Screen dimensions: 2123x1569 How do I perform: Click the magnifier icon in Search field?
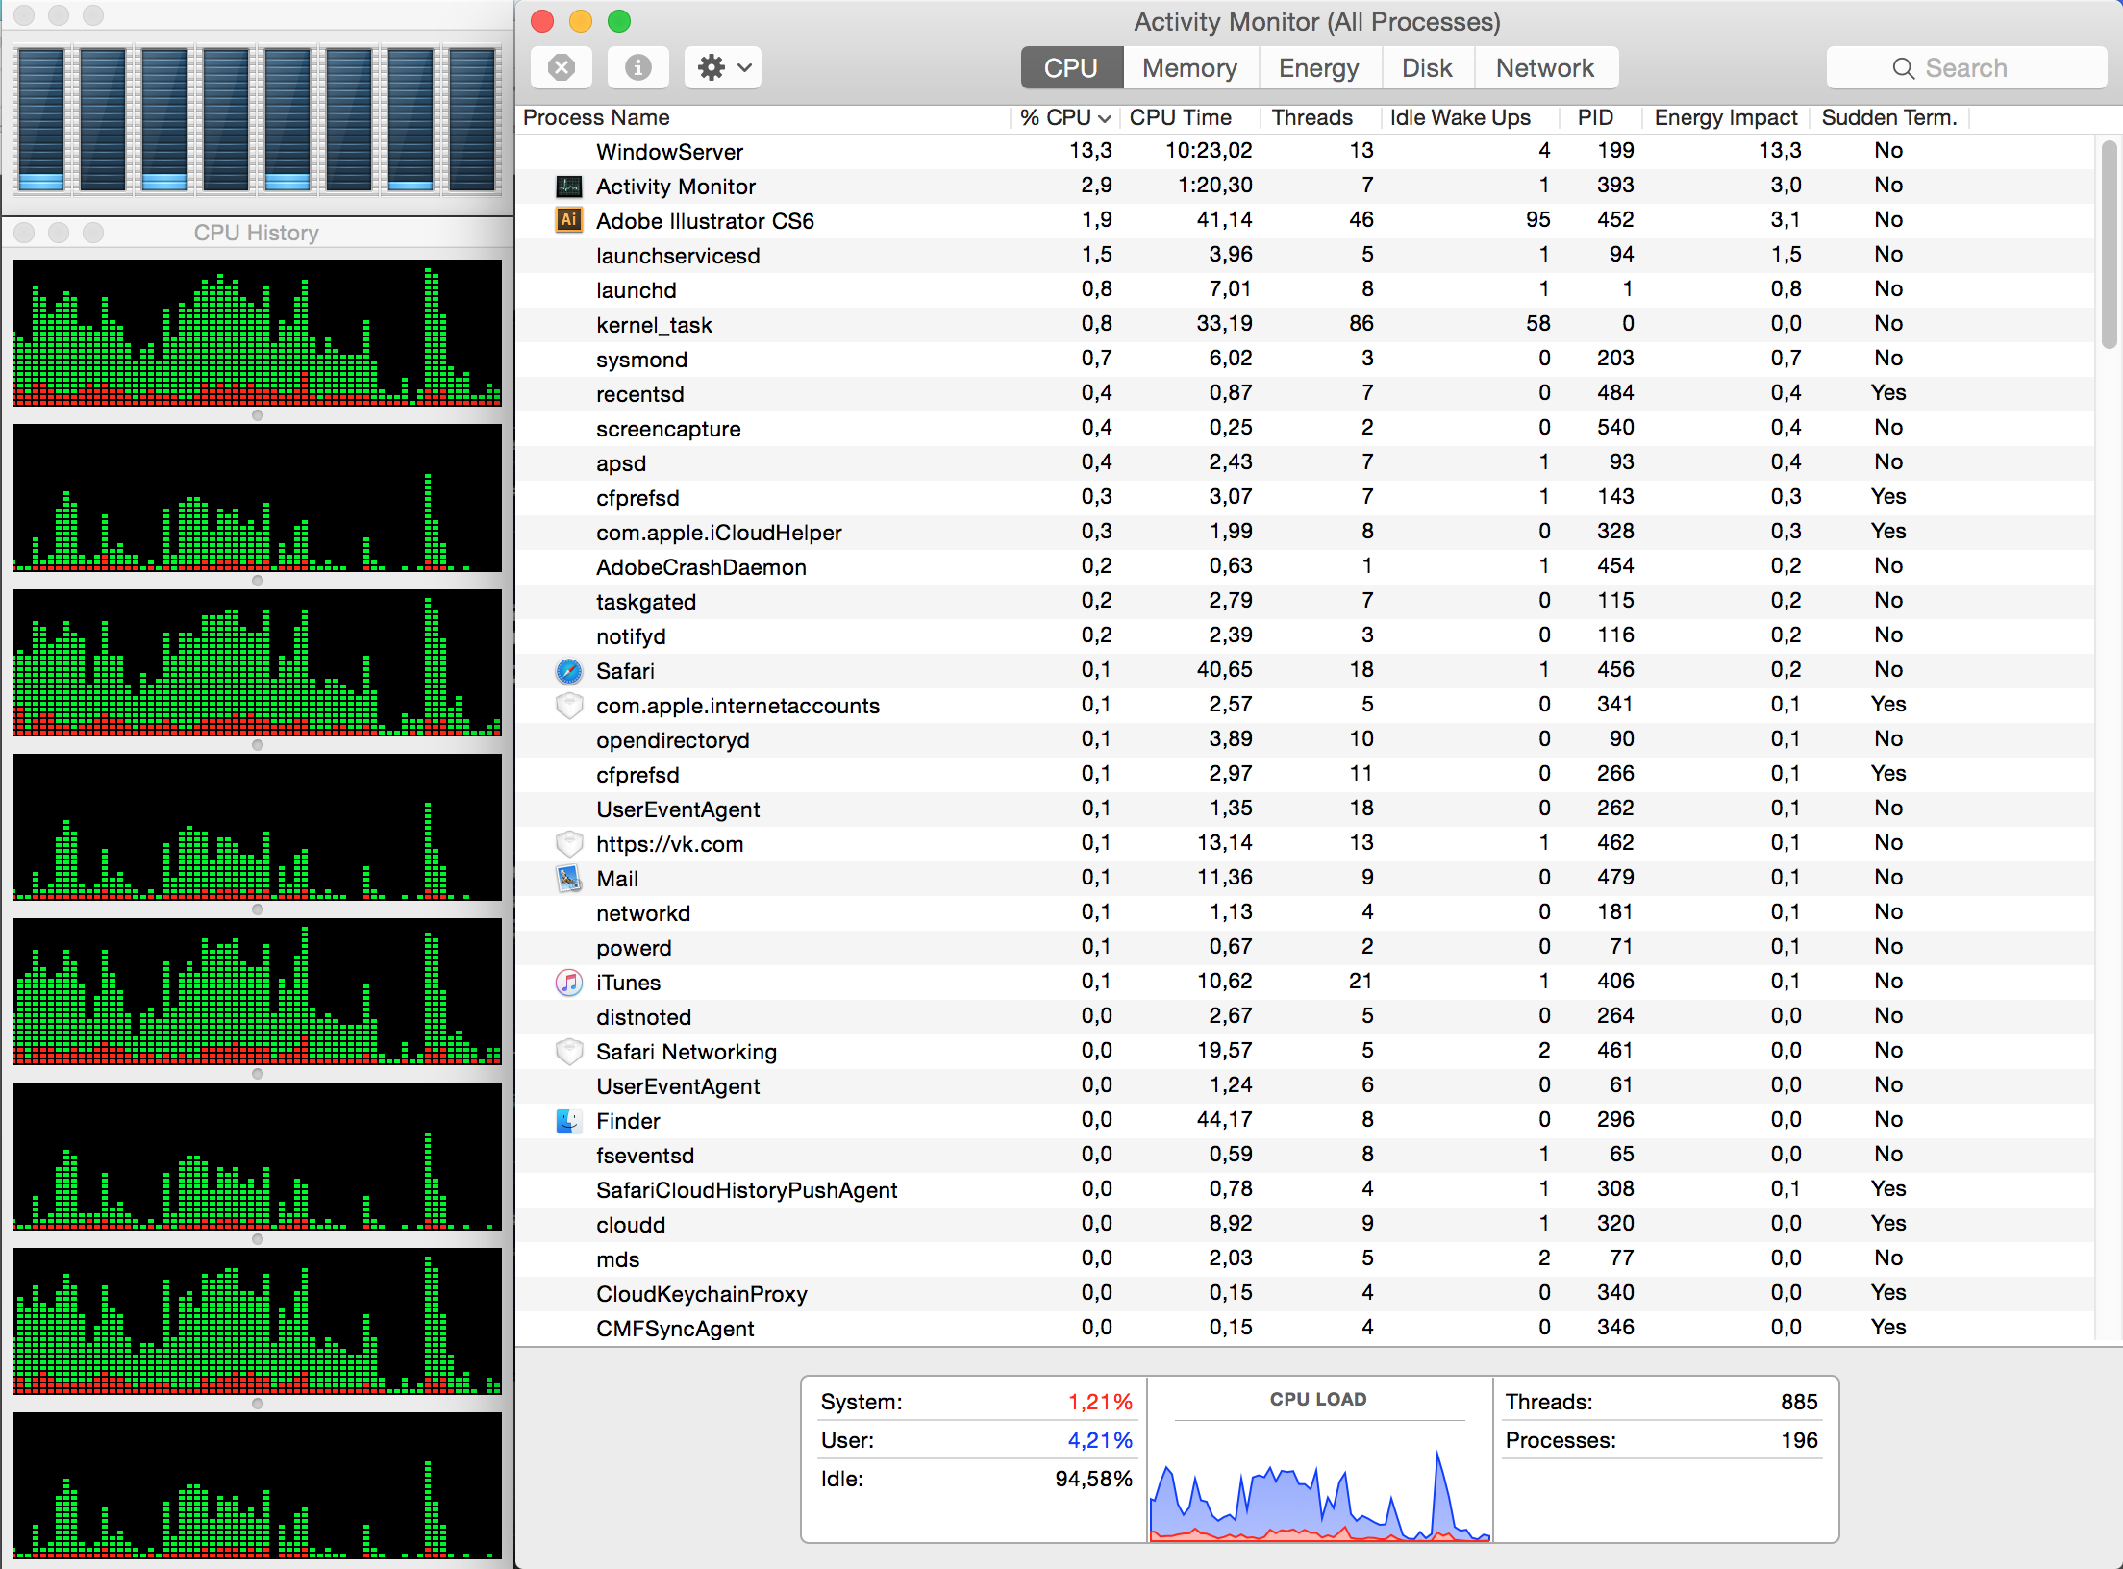tap(1903, 68)
